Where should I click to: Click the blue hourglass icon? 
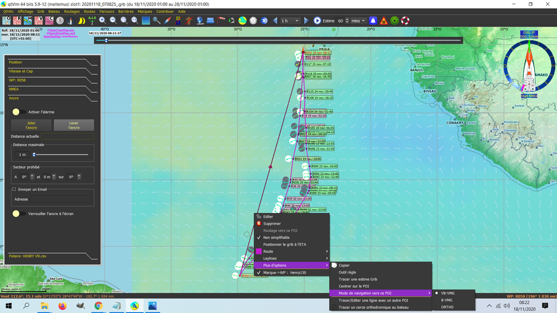(264, 21)
